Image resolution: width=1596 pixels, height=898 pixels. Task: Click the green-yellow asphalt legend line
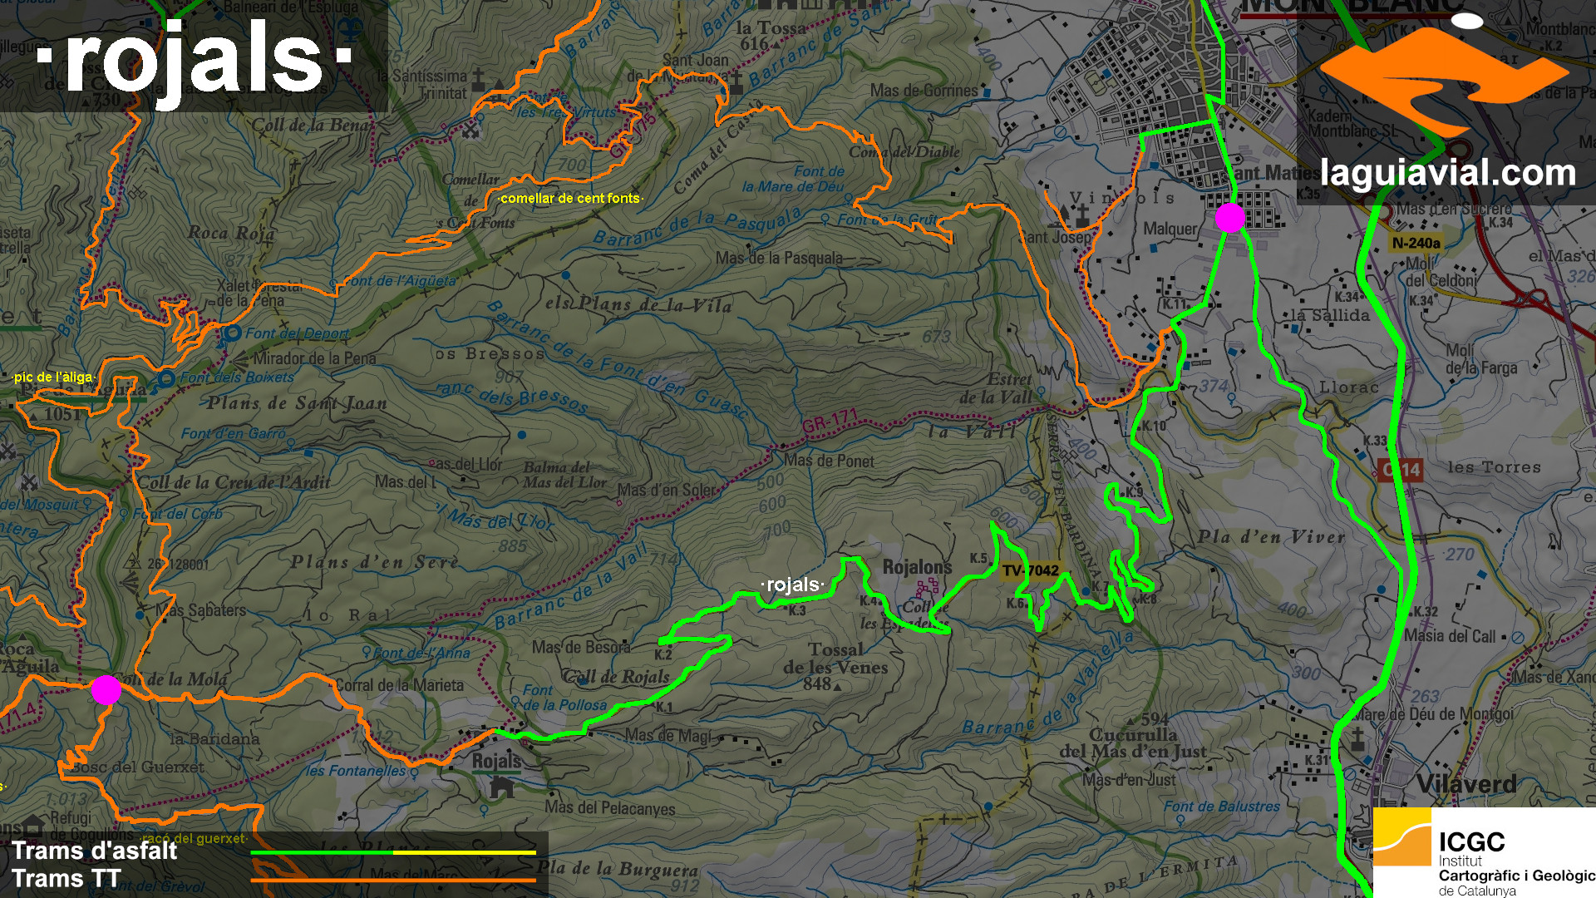click(x=393, y=852)
